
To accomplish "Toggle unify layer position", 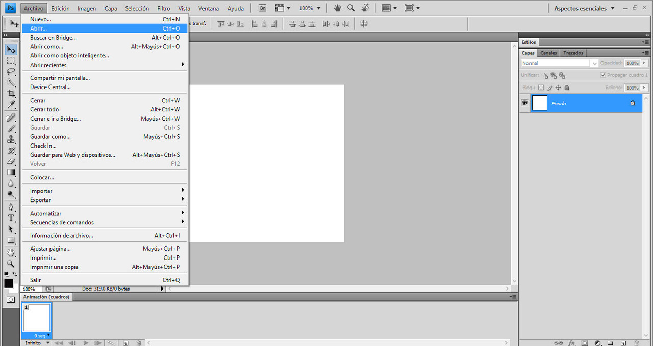I will pos(545,75).
